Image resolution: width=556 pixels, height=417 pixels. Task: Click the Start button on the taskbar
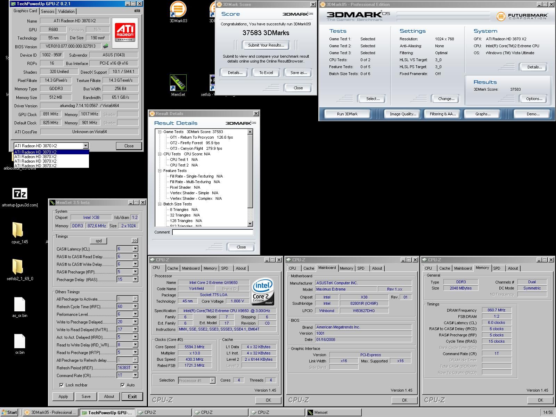9,412
